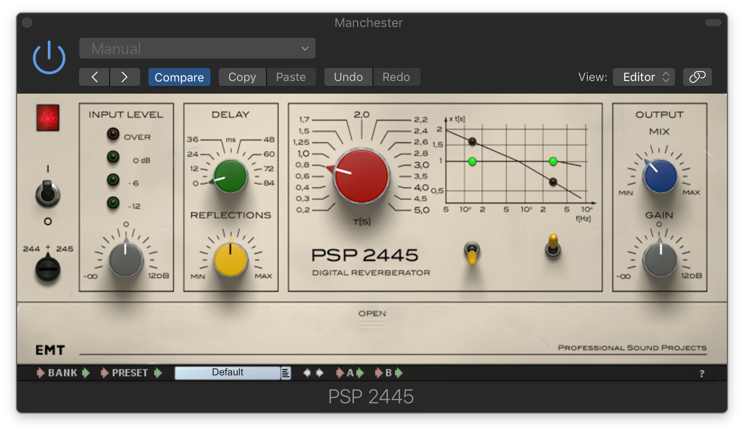Click the 5,0 time scale marking
Image resolution: width=744 pixels, height=433 pixels.
pyautogui.click(x=422, y=210)
